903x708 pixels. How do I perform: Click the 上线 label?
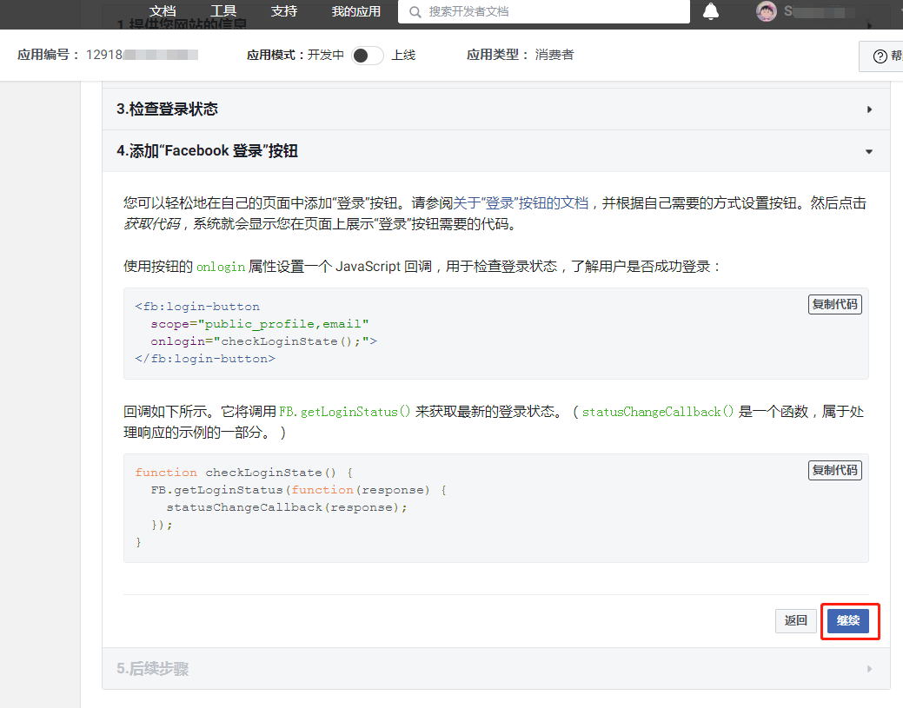click(403, 56)
